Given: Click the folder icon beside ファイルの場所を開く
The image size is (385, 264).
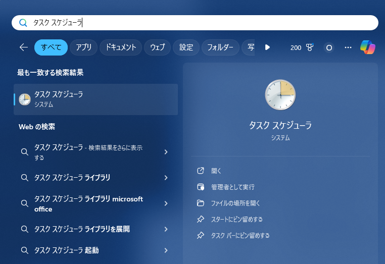Looking at the screenshot, I should (x=201, y=203).
